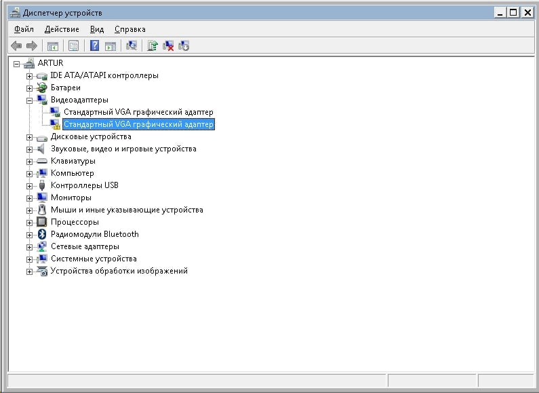Click the Back arrow toolbar icon
The image size is (539, 393).
(16, 45)
